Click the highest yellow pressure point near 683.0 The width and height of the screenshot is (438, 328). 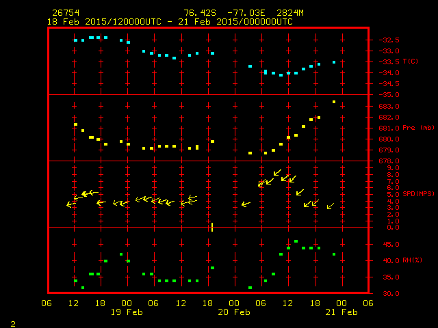[334, 102]
